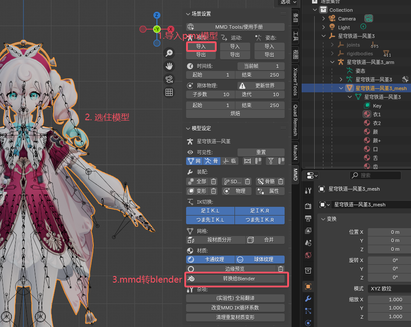Screen dimensions: 411x327
Task: Toggle 足ＩＫ.L IK switch
Action: click(x=210, y=211)
